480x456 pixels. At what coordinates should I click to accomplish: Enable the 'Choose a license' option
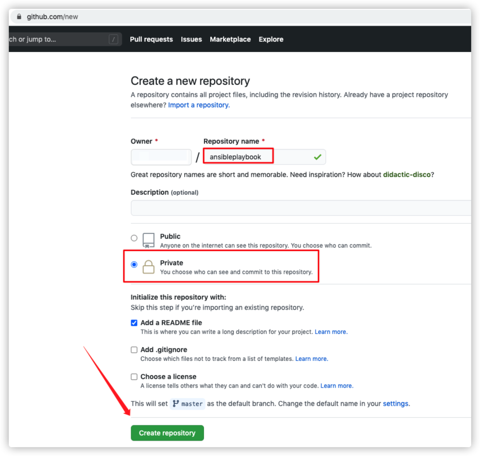tap(134, 376)
